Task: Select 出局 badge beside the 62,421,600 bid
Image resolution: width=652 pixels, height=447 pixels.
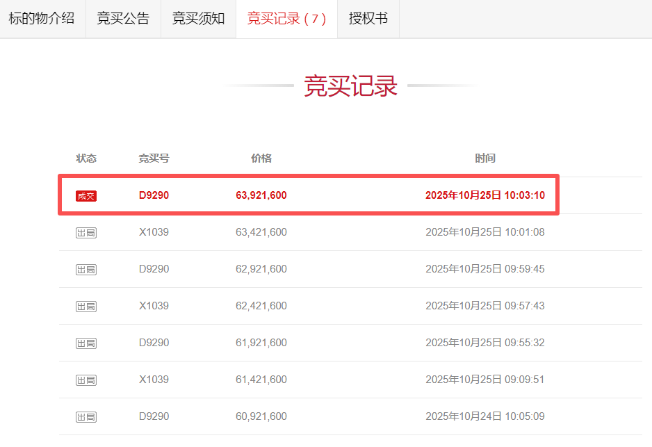Action: click(86, 307)
